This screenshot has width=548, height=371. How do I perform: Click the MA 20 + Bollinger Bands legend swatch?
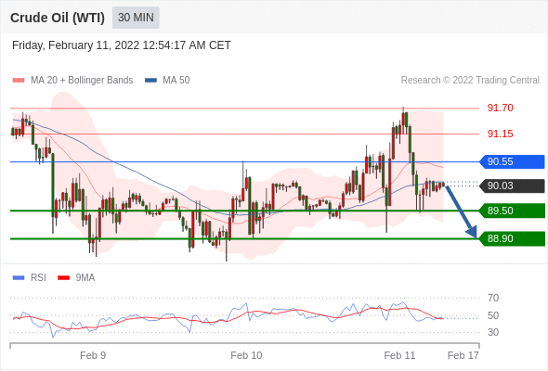19,81
